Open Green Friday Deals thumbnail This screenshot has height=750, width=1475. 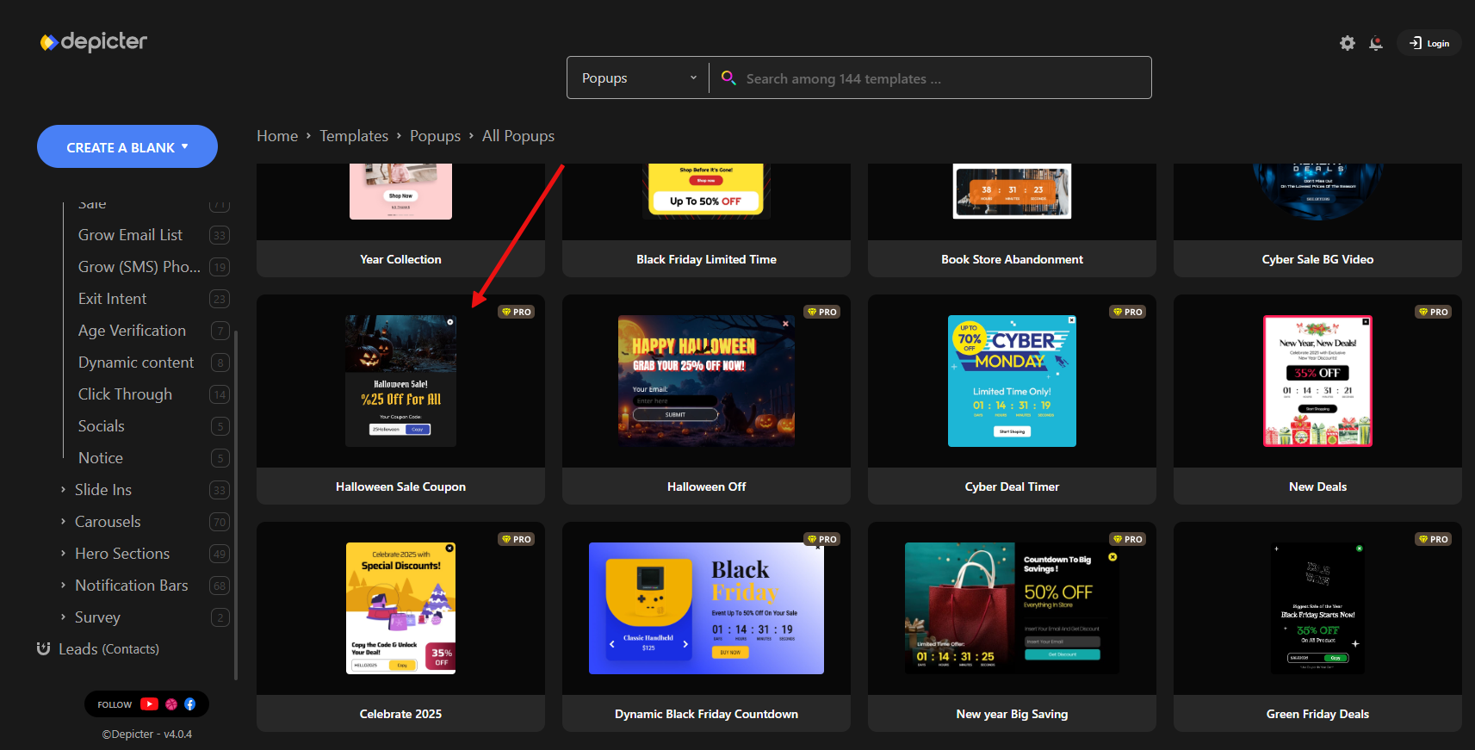pyautogui.click(x=1317, y=608)
